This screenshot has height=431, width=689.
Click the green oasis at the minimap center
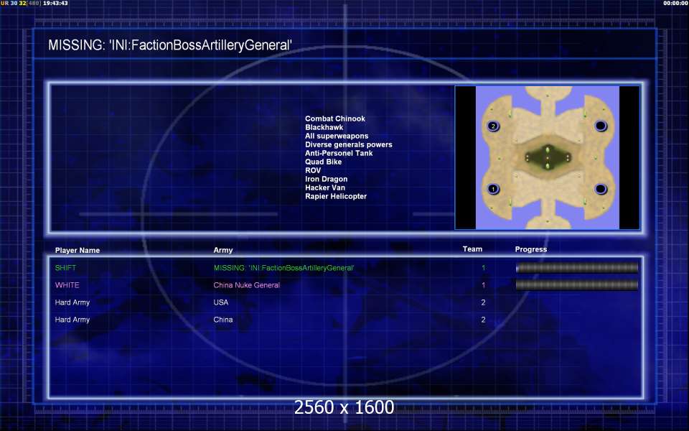pyautogui.click(x=548, y=157)
